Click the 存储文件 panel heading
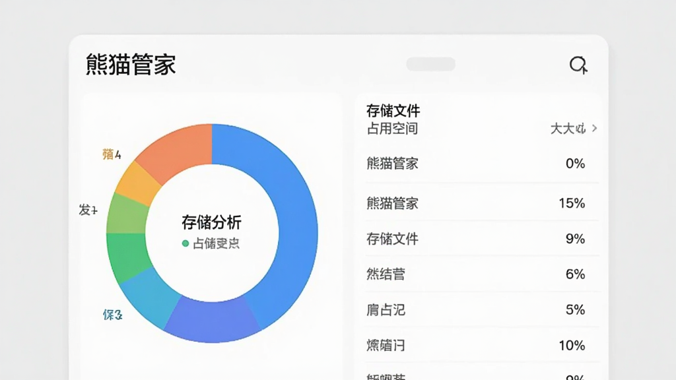This screenshot has width=676, height=380. coord(393,111)
